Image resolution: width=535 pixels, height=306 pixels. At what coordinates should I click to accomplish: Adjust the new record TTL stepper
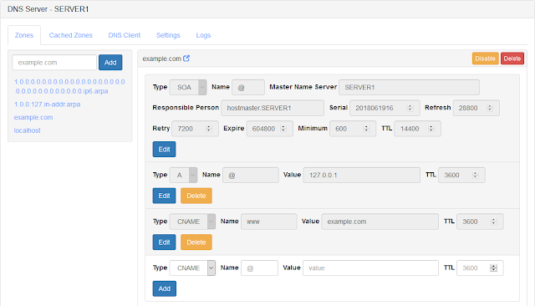tap(493, 268)
